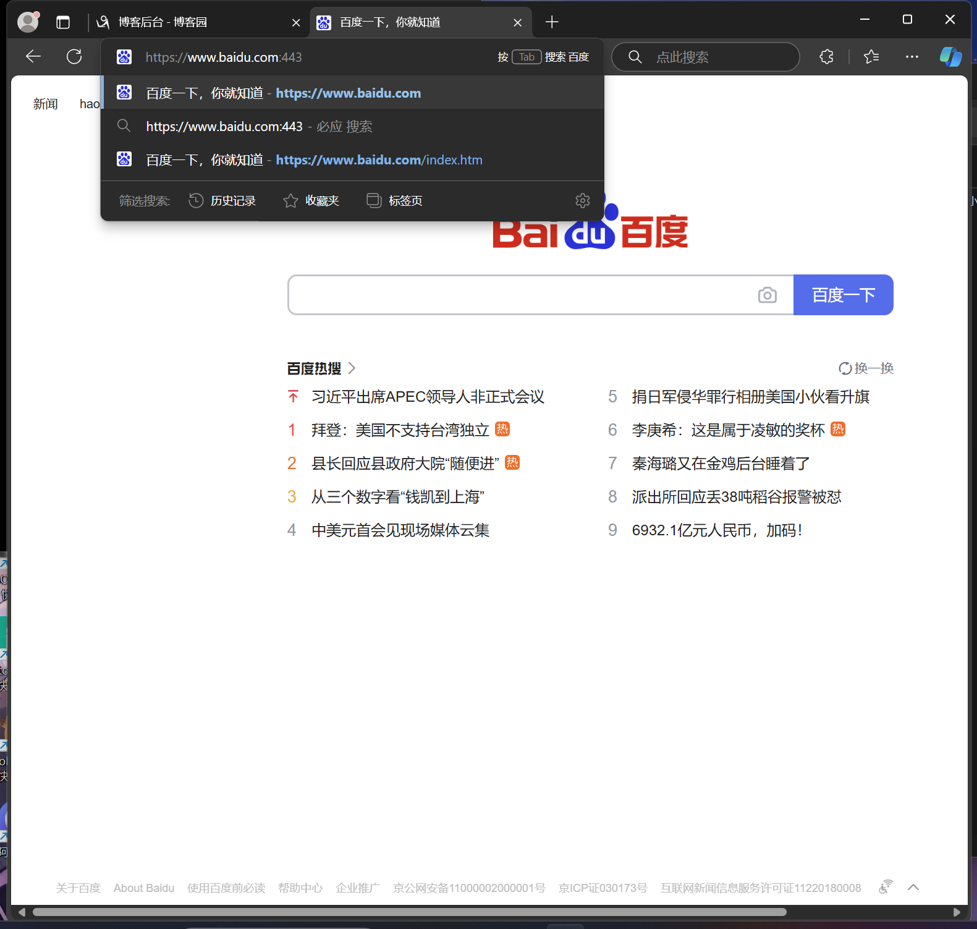Open a new tab with plus icon
977x929 pixels.
(x=552, y=22)
